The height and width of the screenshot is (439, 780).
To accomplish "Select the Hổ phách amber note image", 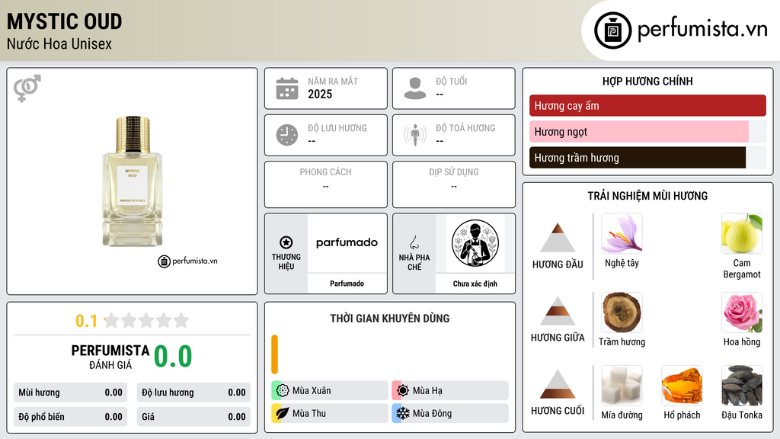I will coord(682,385).
